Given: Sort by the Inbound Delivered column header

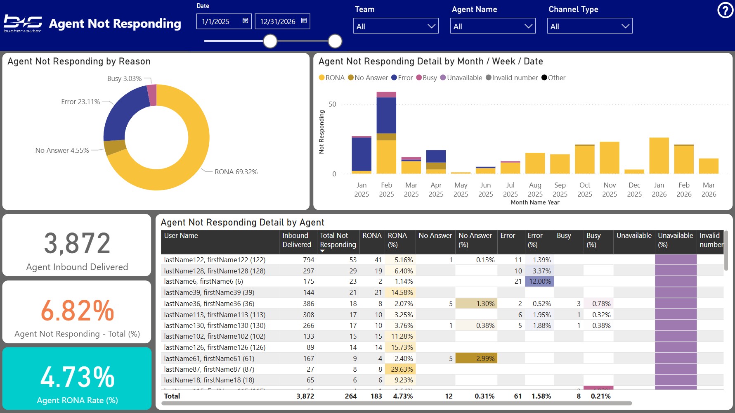Looking at the screenshot, I should coord(296,240).
